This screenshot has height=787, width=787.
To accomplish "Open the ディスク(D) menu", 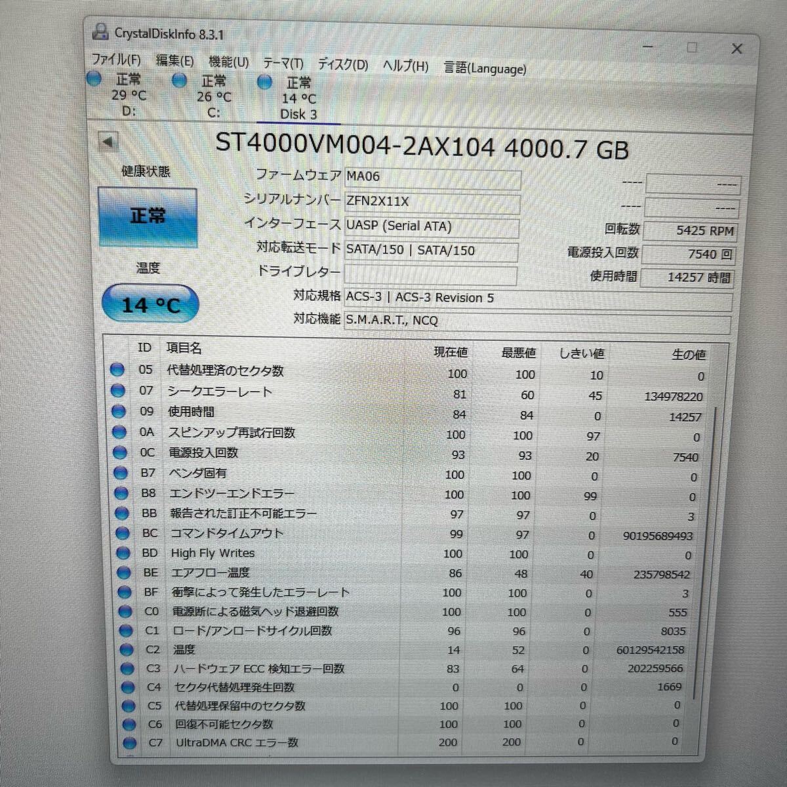I will 343,65.
